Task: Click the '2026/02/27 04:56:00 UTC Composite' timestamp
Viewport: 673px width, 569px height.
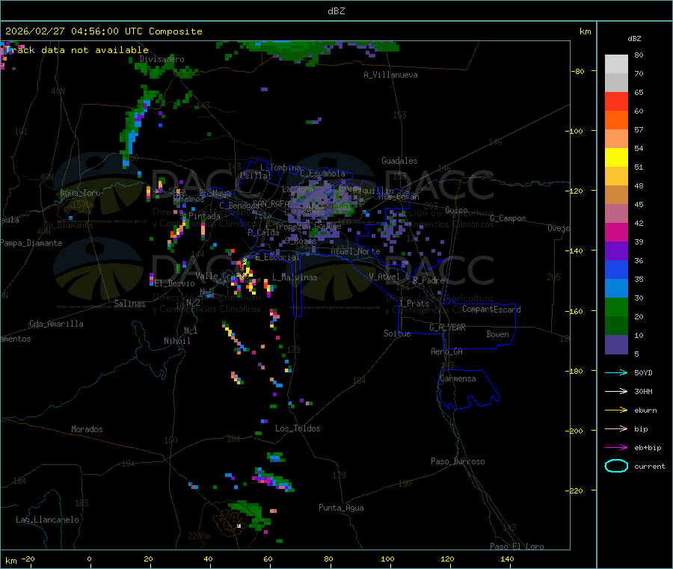Action: [x=103, y=31]
